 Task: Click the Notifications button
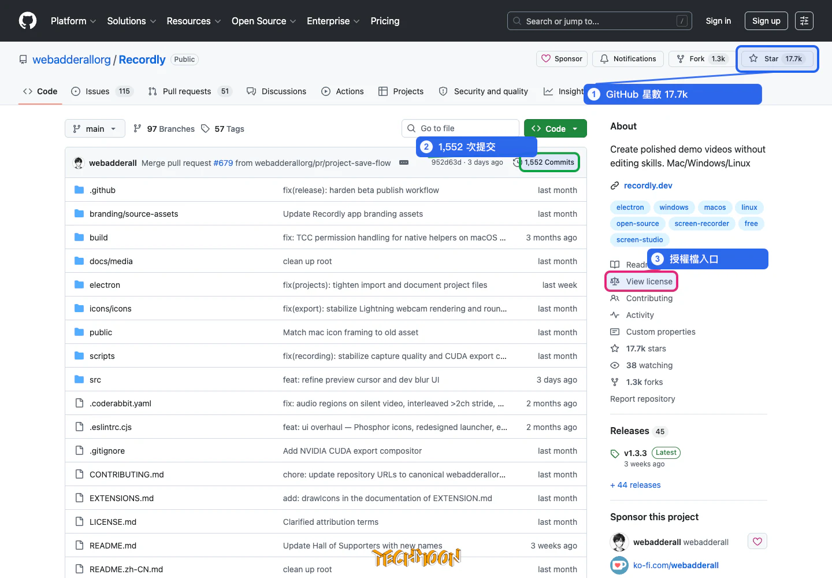628,59
